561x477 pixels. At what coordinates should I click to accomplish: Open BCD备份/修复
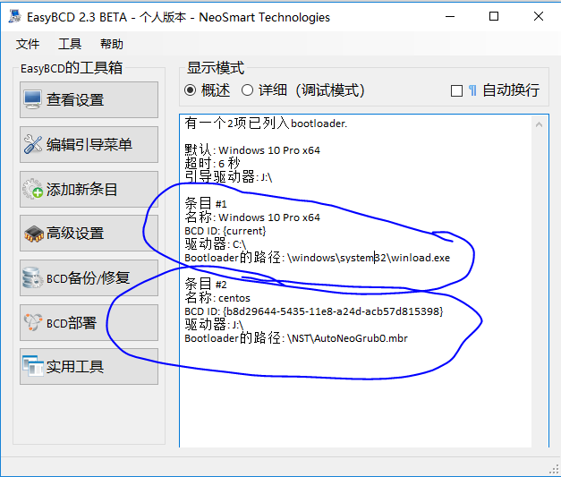pyautogui.click(x=89, y=278)
